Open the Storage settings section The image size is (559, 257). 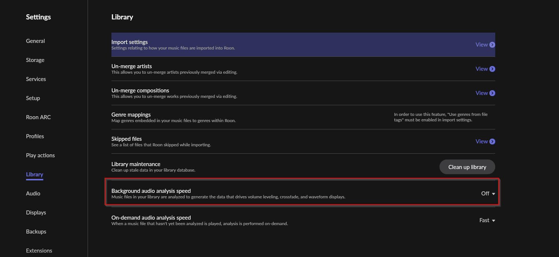click(x=35, y=60)
